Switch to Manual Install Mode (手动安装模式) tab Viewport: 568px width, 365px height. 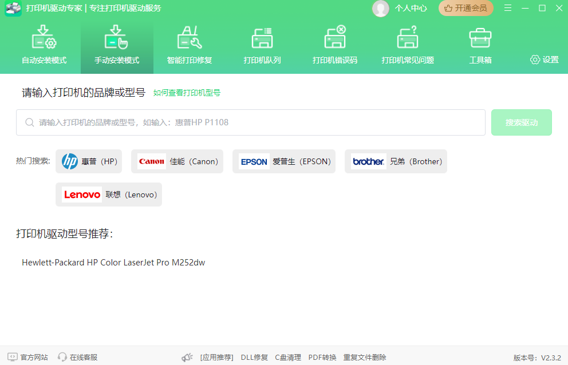point(117,46)
